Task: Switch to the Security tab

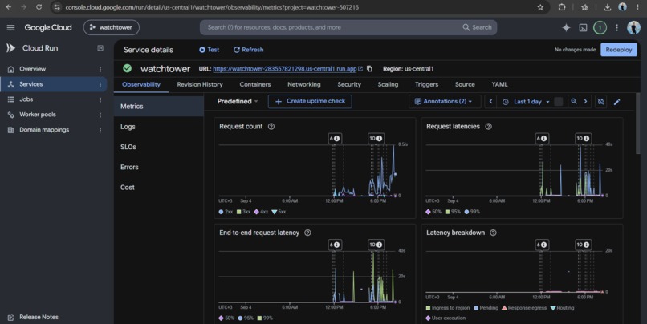Action: 349,84
